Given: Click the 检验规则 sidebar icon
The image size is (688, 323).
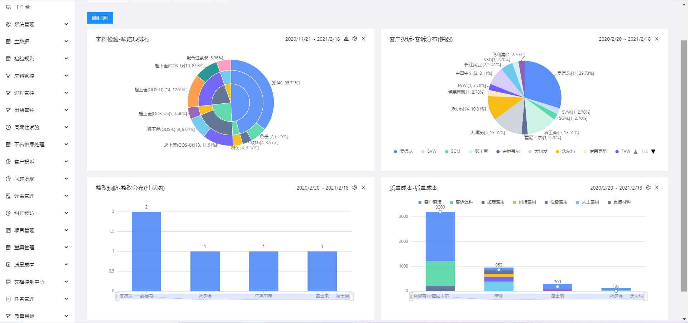Looking at the screenshot, I should [8, 59].
